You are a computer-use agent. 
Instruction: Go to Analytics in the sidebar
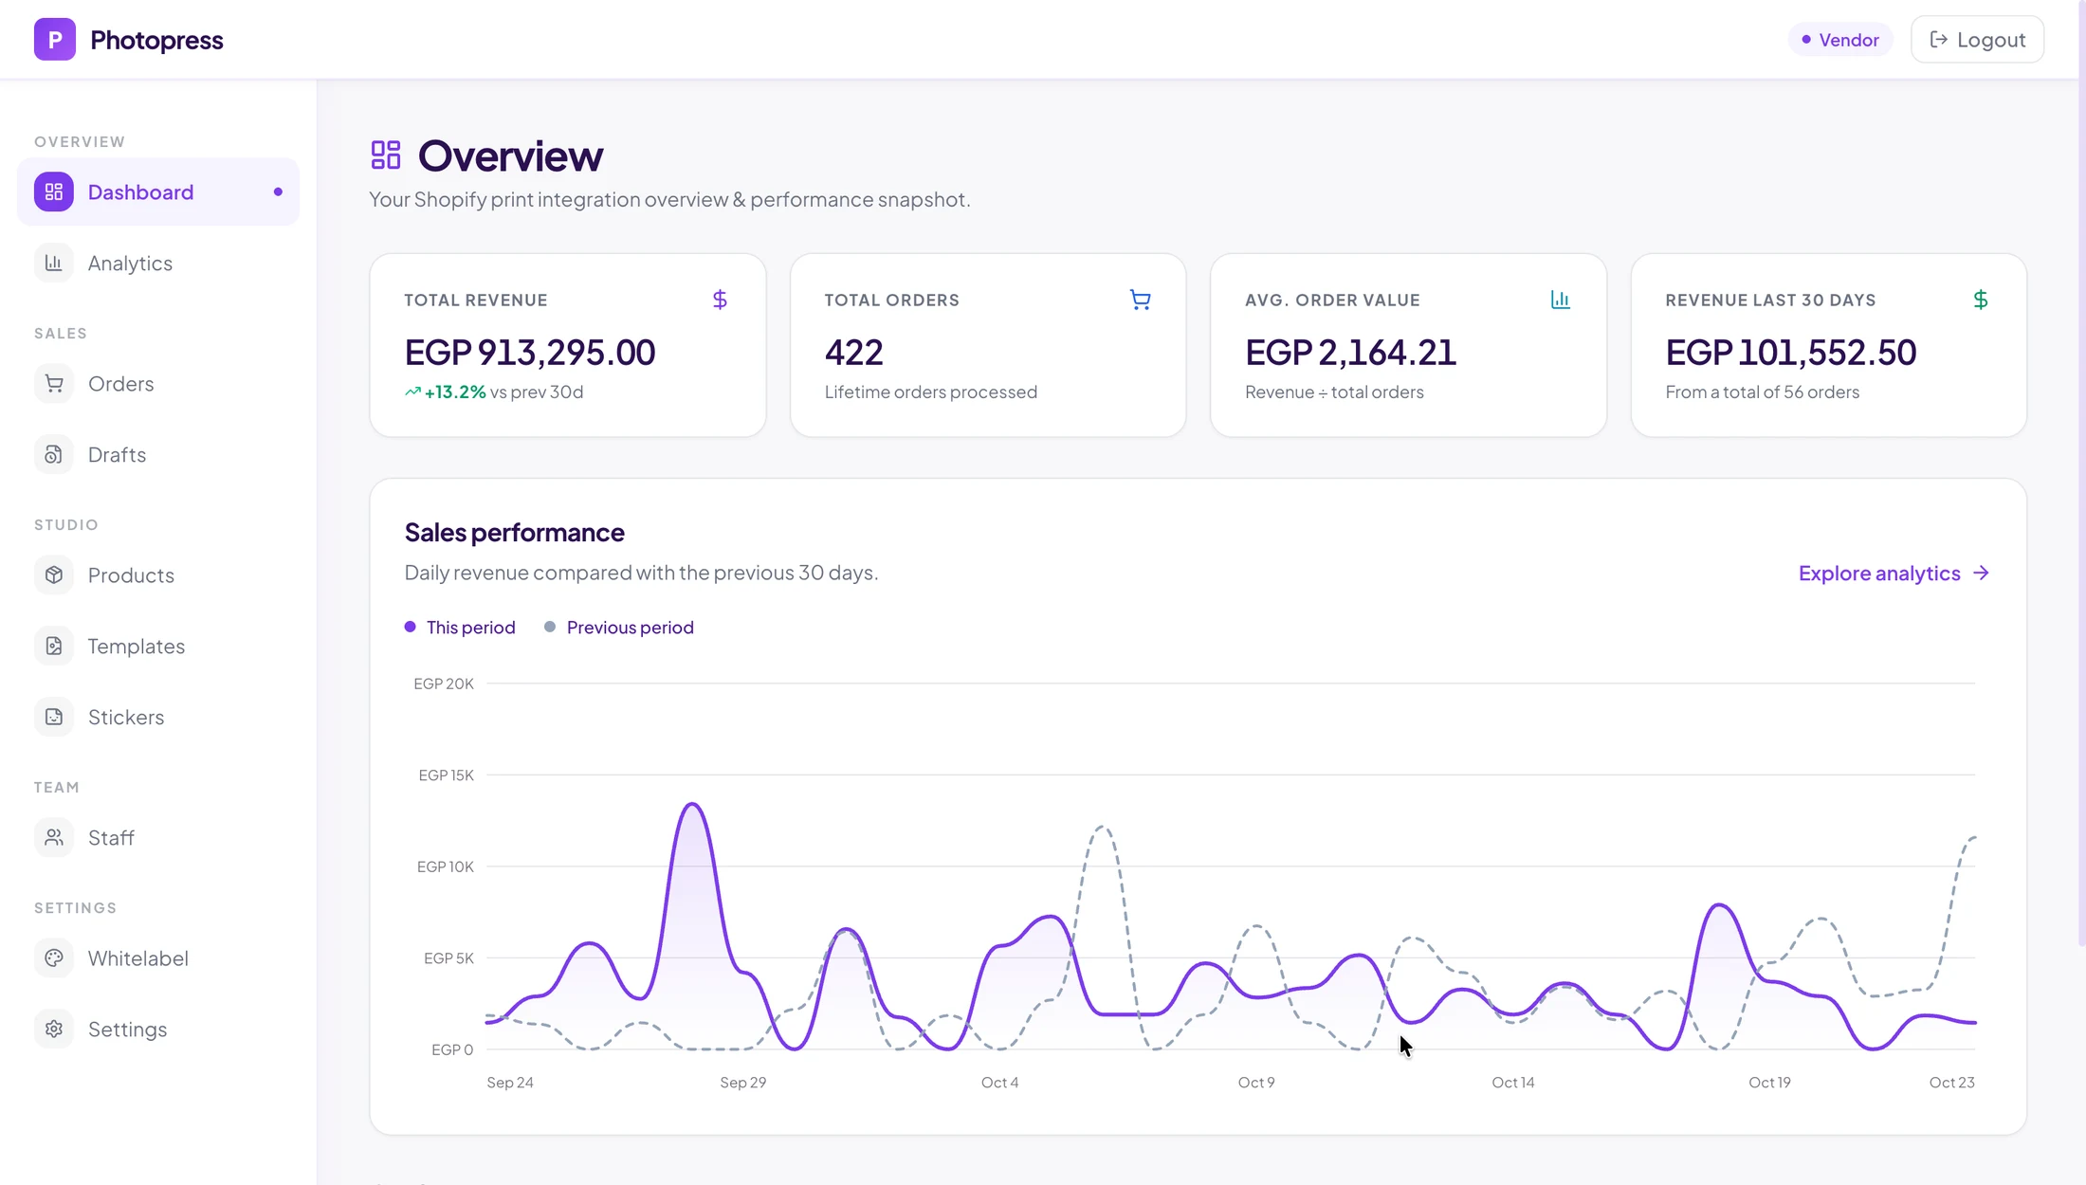point(158,263)
